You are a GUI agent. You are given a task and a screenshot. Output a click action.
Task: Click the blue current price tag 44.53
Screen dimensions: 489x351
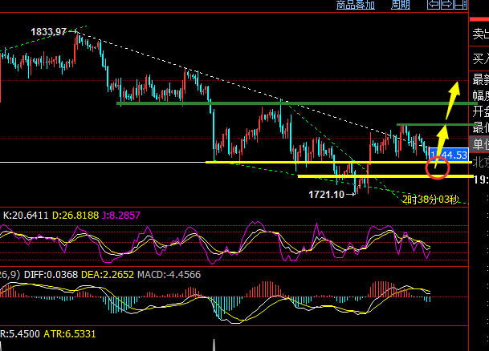coord(449,155)
